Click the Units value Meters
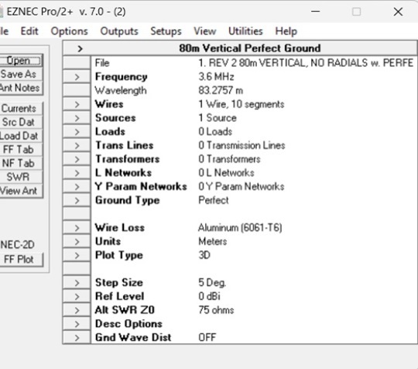 coord(212,242)
